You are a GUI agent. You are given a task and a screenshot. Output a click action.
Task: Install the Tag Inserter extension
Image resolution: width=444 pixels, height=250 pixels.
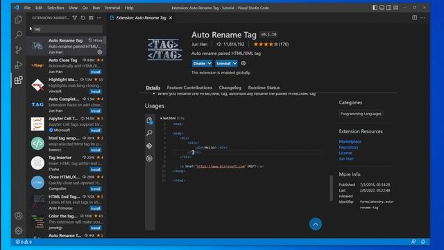click(x=96, y=169)
